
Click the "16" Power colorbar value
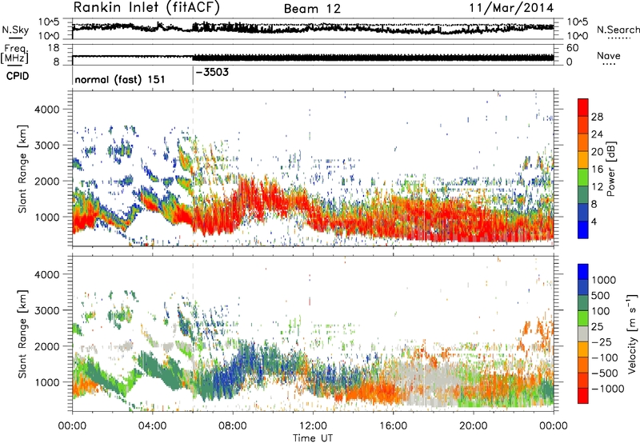597,170
